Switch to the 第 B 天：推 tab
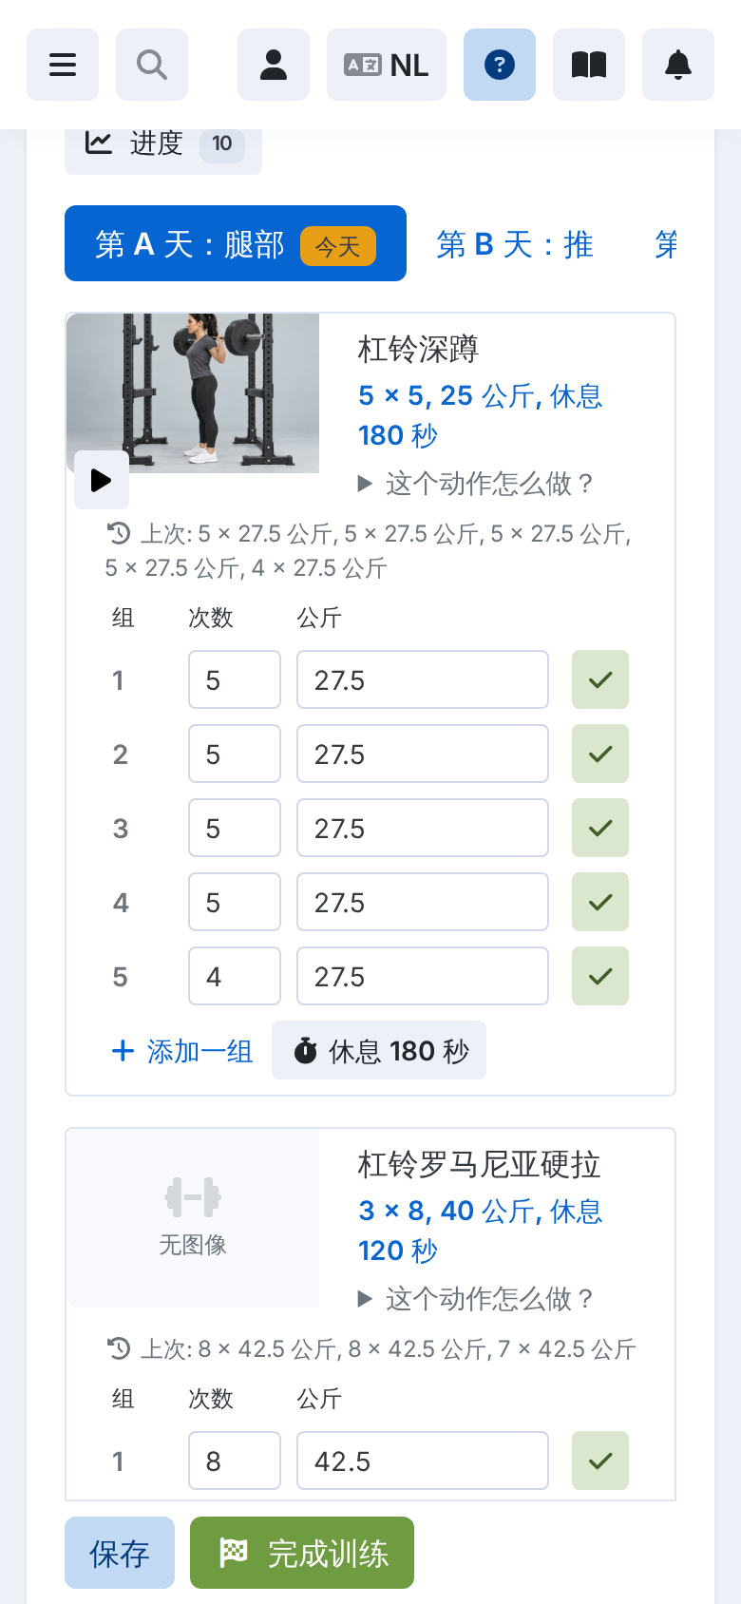741x1604 pixels. pyautogui.click(x=515, y=244)
